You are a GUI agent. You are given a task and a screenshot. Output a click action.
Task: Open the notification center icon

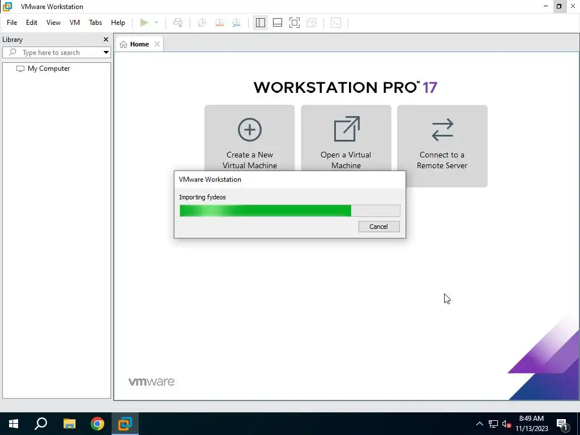562,424
